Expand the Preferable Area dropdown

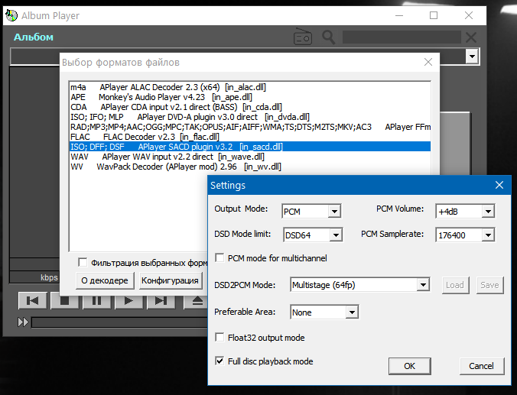pyautogui.click(x=352, y=312)
